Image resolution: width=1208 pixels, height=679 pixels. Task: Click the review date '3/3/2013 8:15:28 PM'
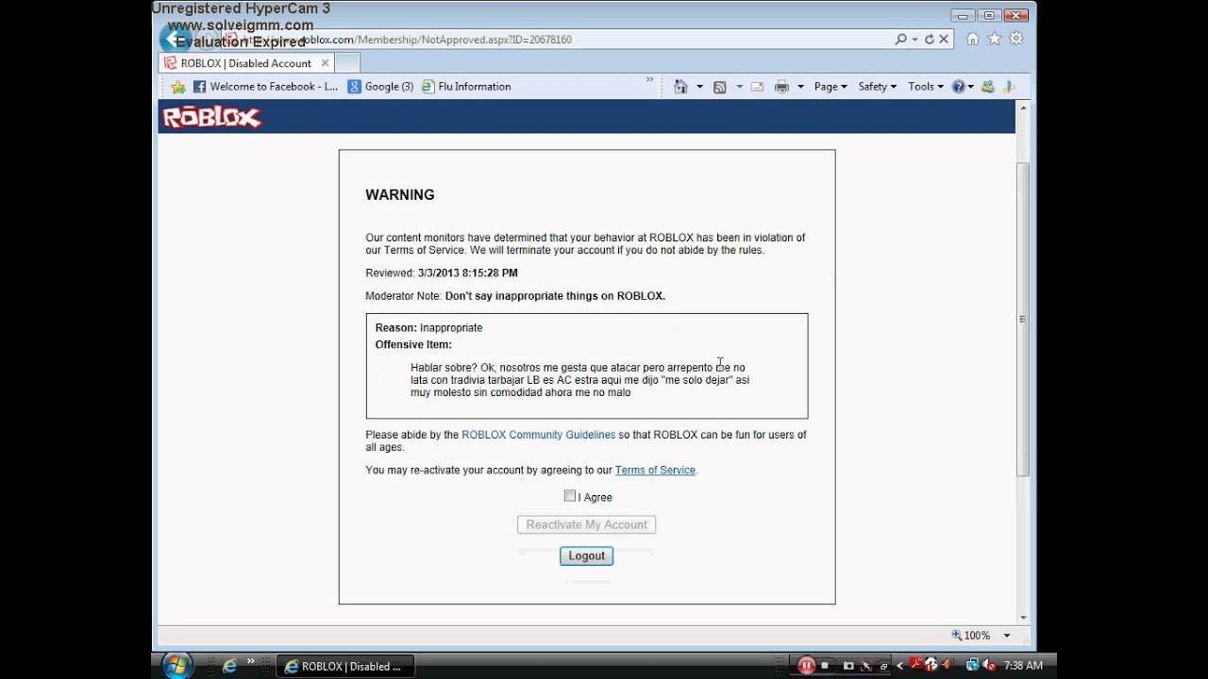(468, 273)
